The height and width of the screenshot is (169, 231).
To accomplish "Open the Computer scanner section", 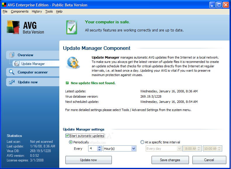I will 33,72.
